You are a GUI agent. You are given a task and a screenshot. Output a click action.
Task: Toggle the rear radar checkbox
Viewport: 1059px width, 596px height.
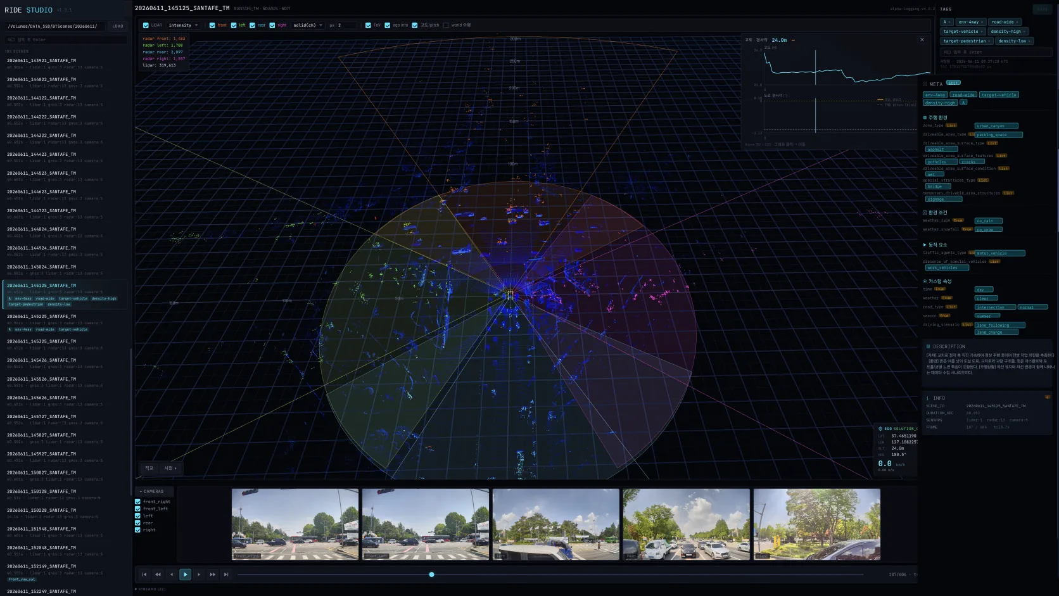tap(252, 25)
